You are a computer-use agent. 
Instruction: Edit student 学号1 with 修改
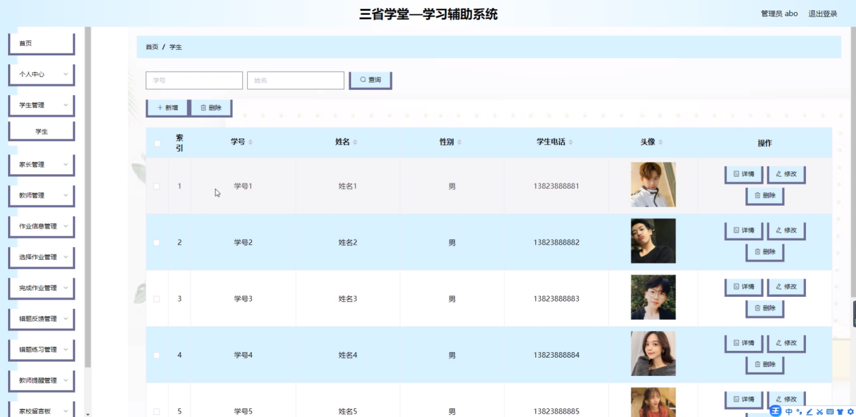(x=786, y=174)
